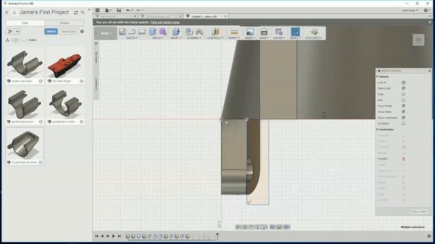
Task: Select the active Gauntlet document tab
Action: point(206,16)
